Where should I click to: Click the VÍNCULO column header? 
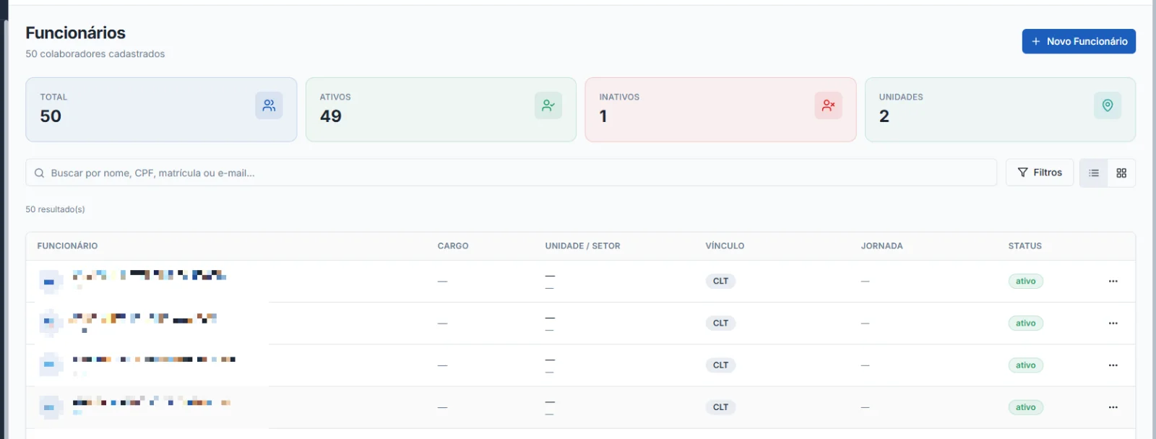[x=725, y=246]
